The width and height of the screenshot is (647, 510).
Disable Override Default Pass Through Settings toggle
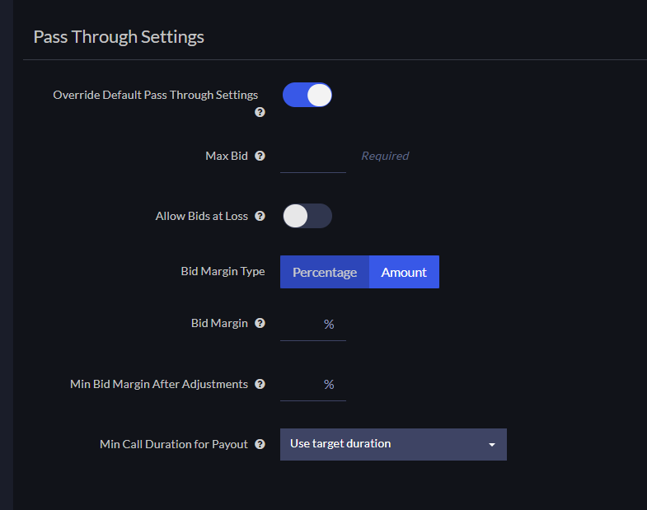point(307,95)
